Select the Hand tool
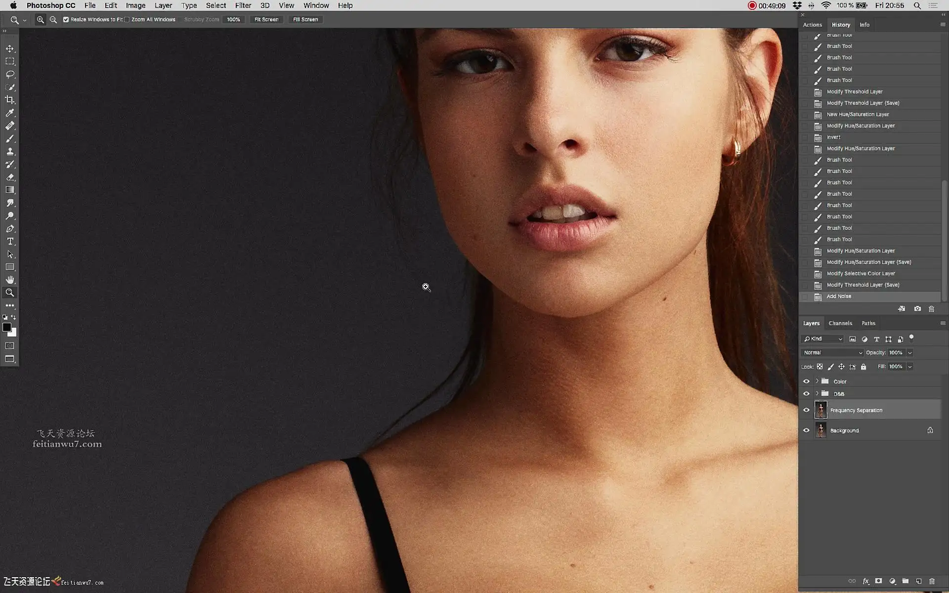The height and width of the screenshot is (593, 949). [x=10, y=280]
